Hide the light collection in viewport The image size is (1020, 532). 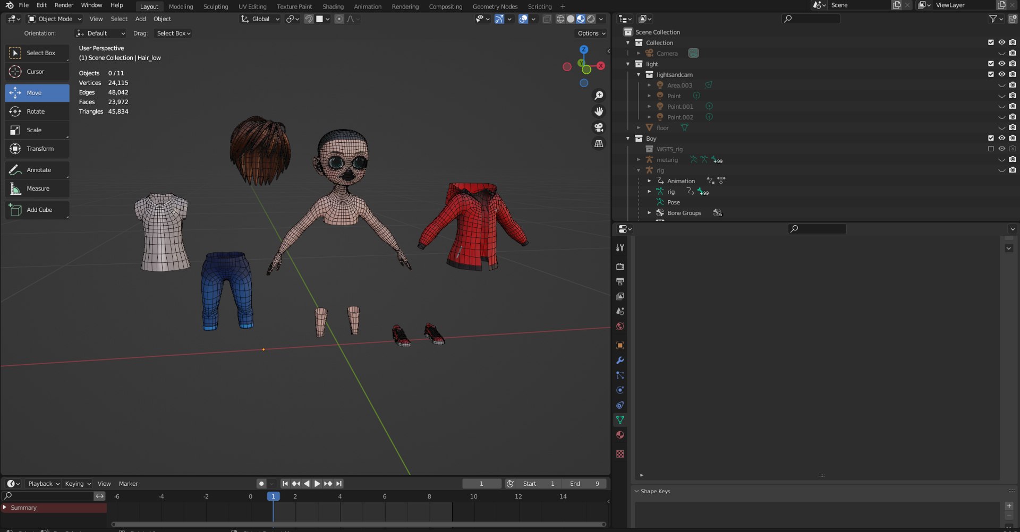pos(1001,64)
